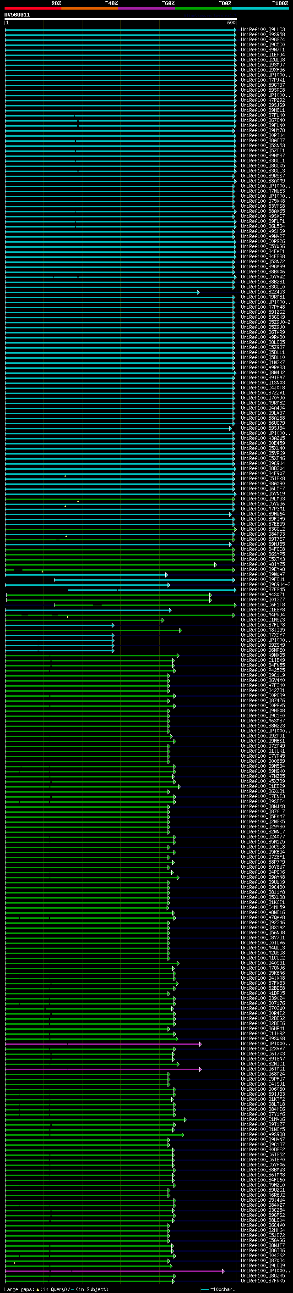The image size is (293, 1293).
Task: Click the 'Large gaps' legend text
Action: (20, 1289)
